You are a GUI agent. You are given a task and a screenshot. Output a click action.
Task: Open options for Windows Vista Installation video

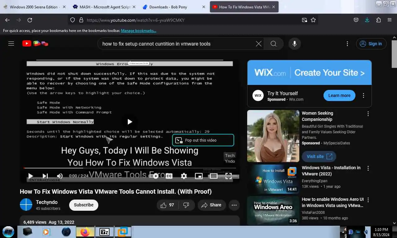click(x=368, y=168)
